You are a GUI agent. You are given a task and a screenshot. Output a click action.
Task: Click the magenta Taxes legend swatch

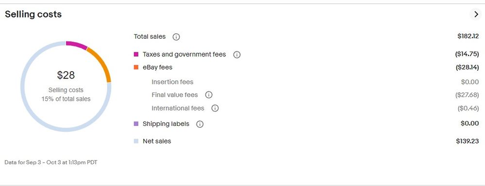(136, 55)
